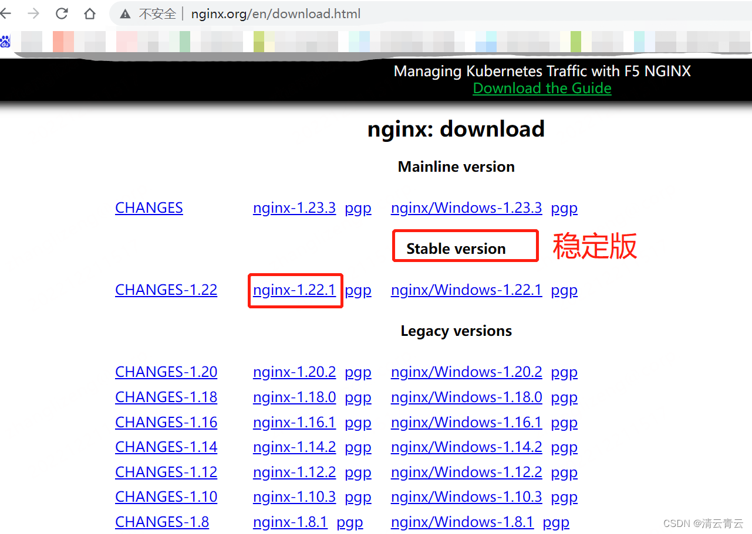This screenshot has height=534, width=752.
Task: Download nginx/Windows-1.8.1 build
Action: click(462, 522)
